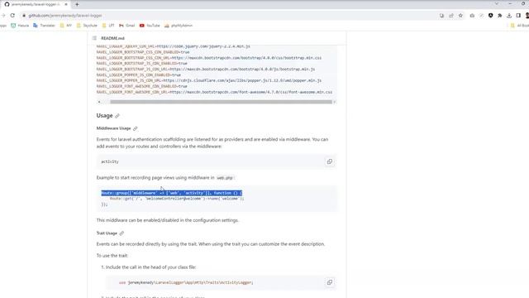Click the anchor link icon beside Usage heading
Screen dimensions: 529x298
[x=117, y=116]
